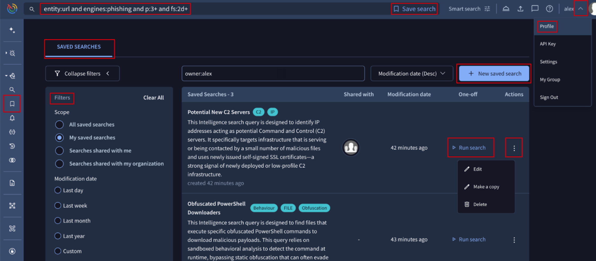
Task: Click the owner:alex filter input field
Action: (273, 74)
